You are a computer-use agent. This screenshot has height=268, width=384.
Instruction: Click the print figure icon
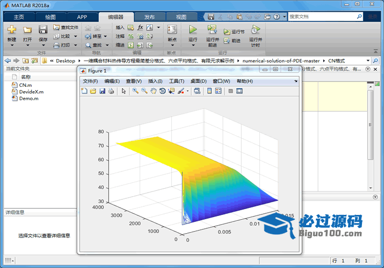coord(111,91)
